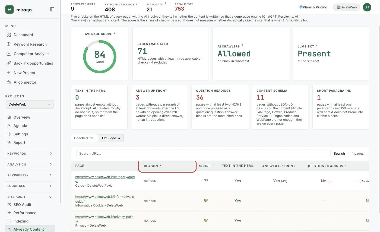Click the AI connector icon

click(9, 82)
